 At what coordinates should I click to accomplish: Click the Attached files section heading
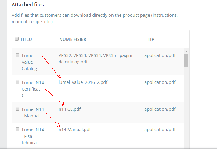point(28,5)
